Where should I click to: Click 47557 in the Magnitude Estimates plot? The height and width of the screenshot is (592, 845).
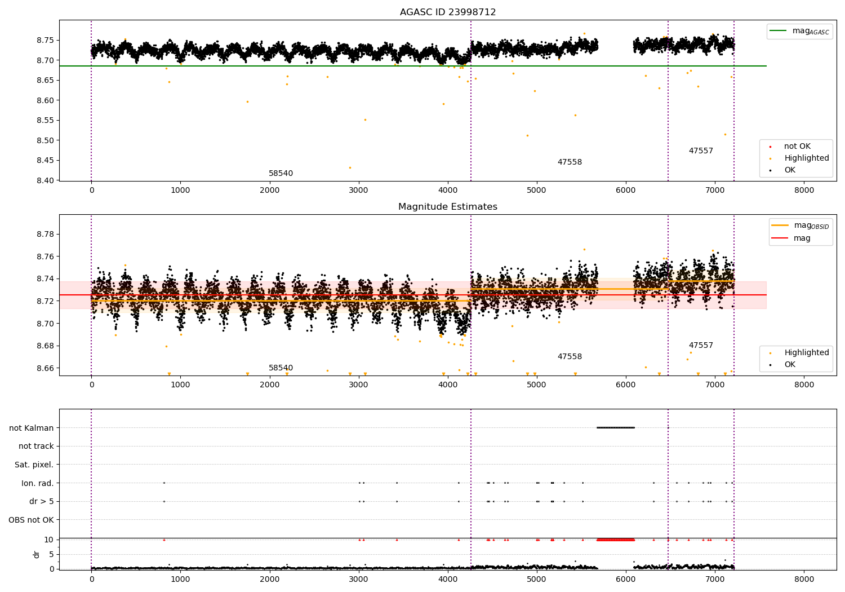(x=701, y=346)
